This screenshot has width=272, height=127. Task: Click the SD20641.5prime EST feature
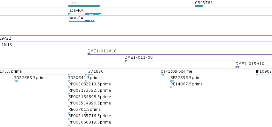pyautogui.click(x=78, y=81)
